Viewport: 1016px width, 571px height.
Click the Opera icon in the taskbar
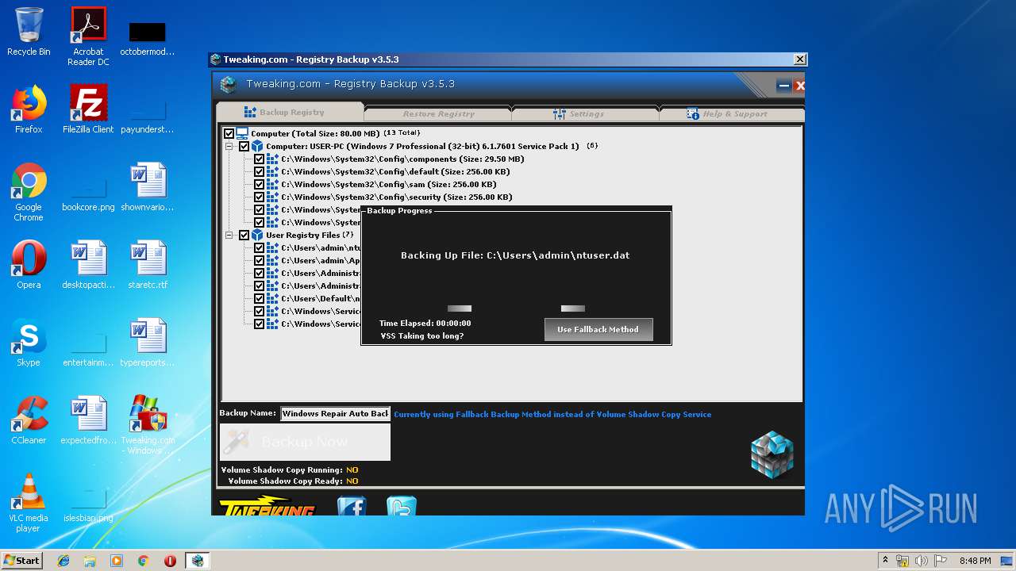[x=170, y=561]
